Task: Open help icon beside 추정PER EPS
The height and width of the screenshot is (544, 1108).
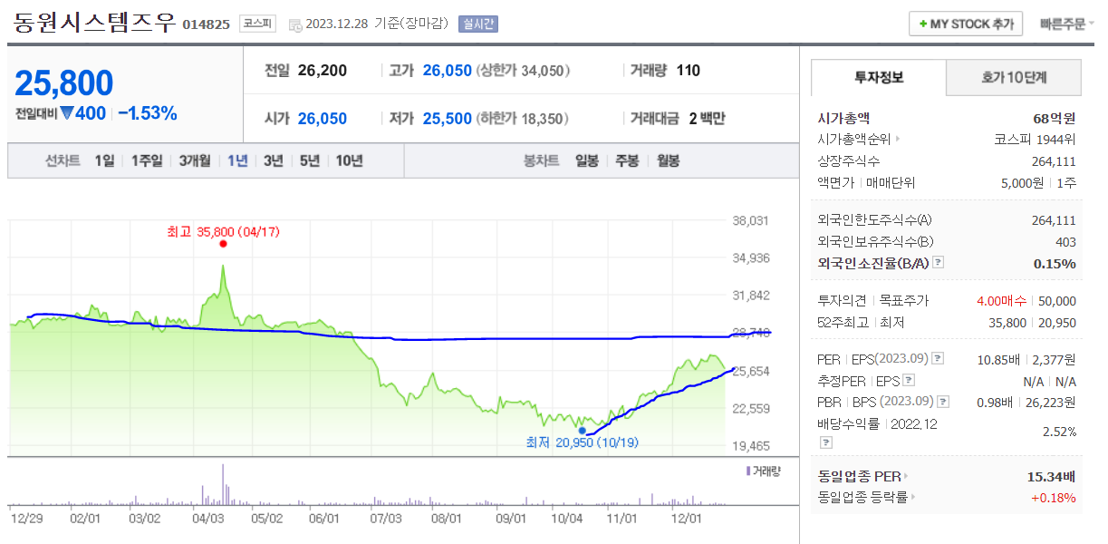Action: point(909,381)
